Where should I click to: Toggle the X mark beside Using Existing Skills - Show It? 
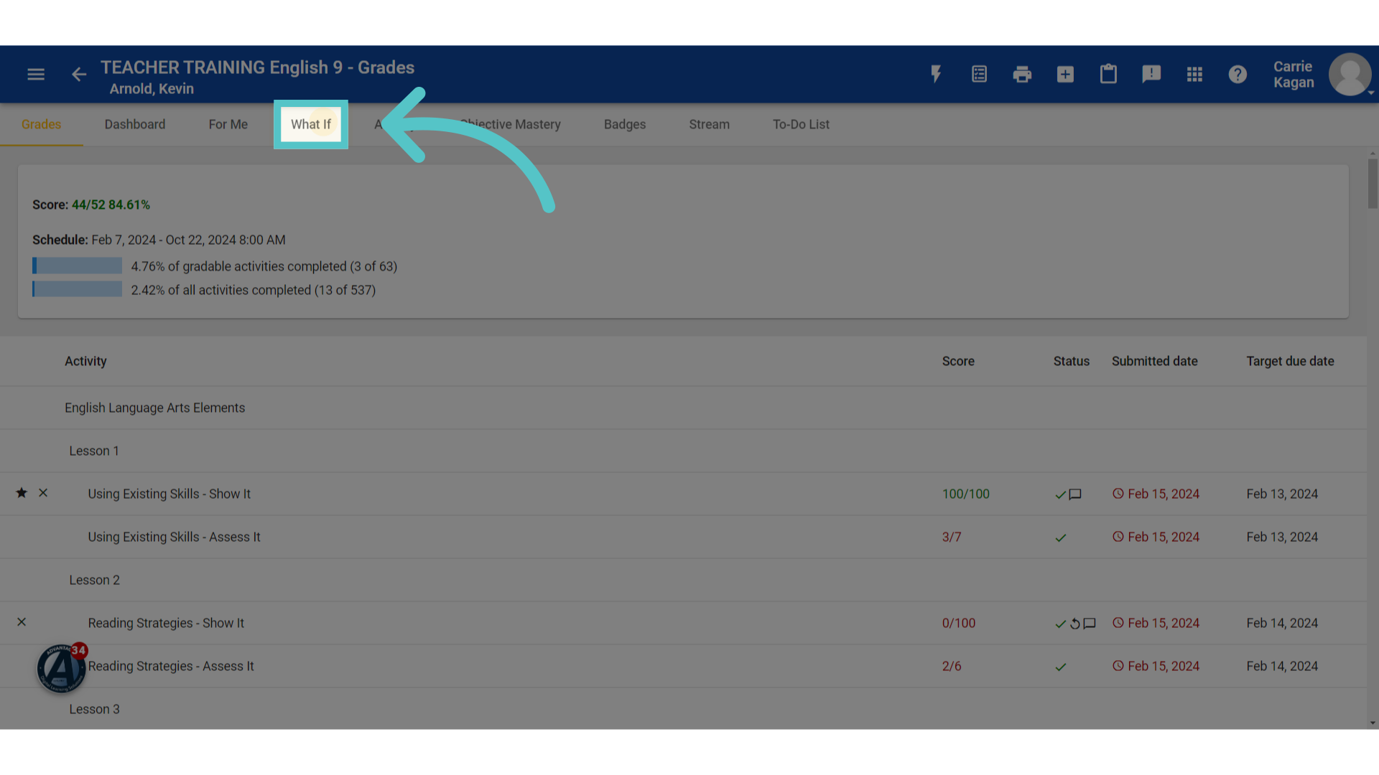click(43, 493)
